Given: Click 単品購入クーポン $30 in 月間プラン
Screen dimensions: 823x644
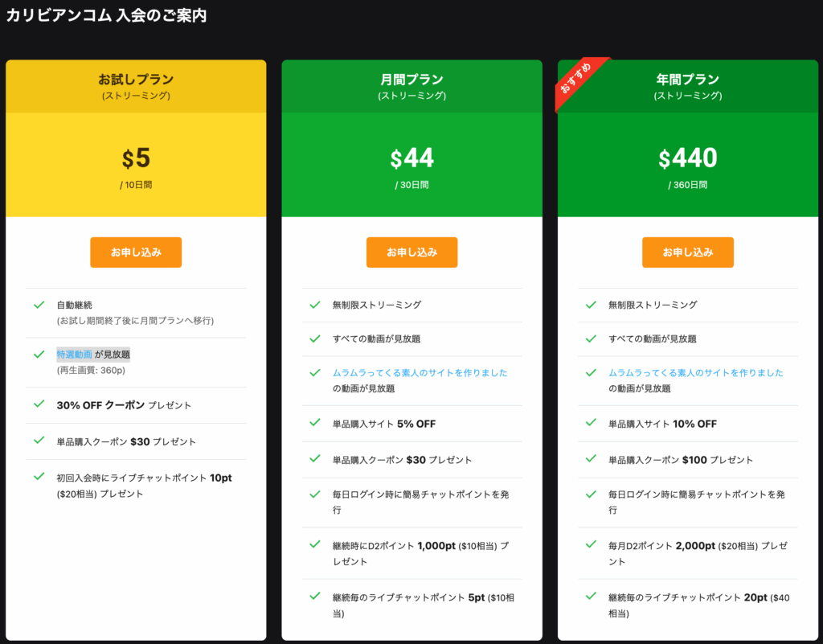Looking at the screenshot, I should [x=402, y=461].
